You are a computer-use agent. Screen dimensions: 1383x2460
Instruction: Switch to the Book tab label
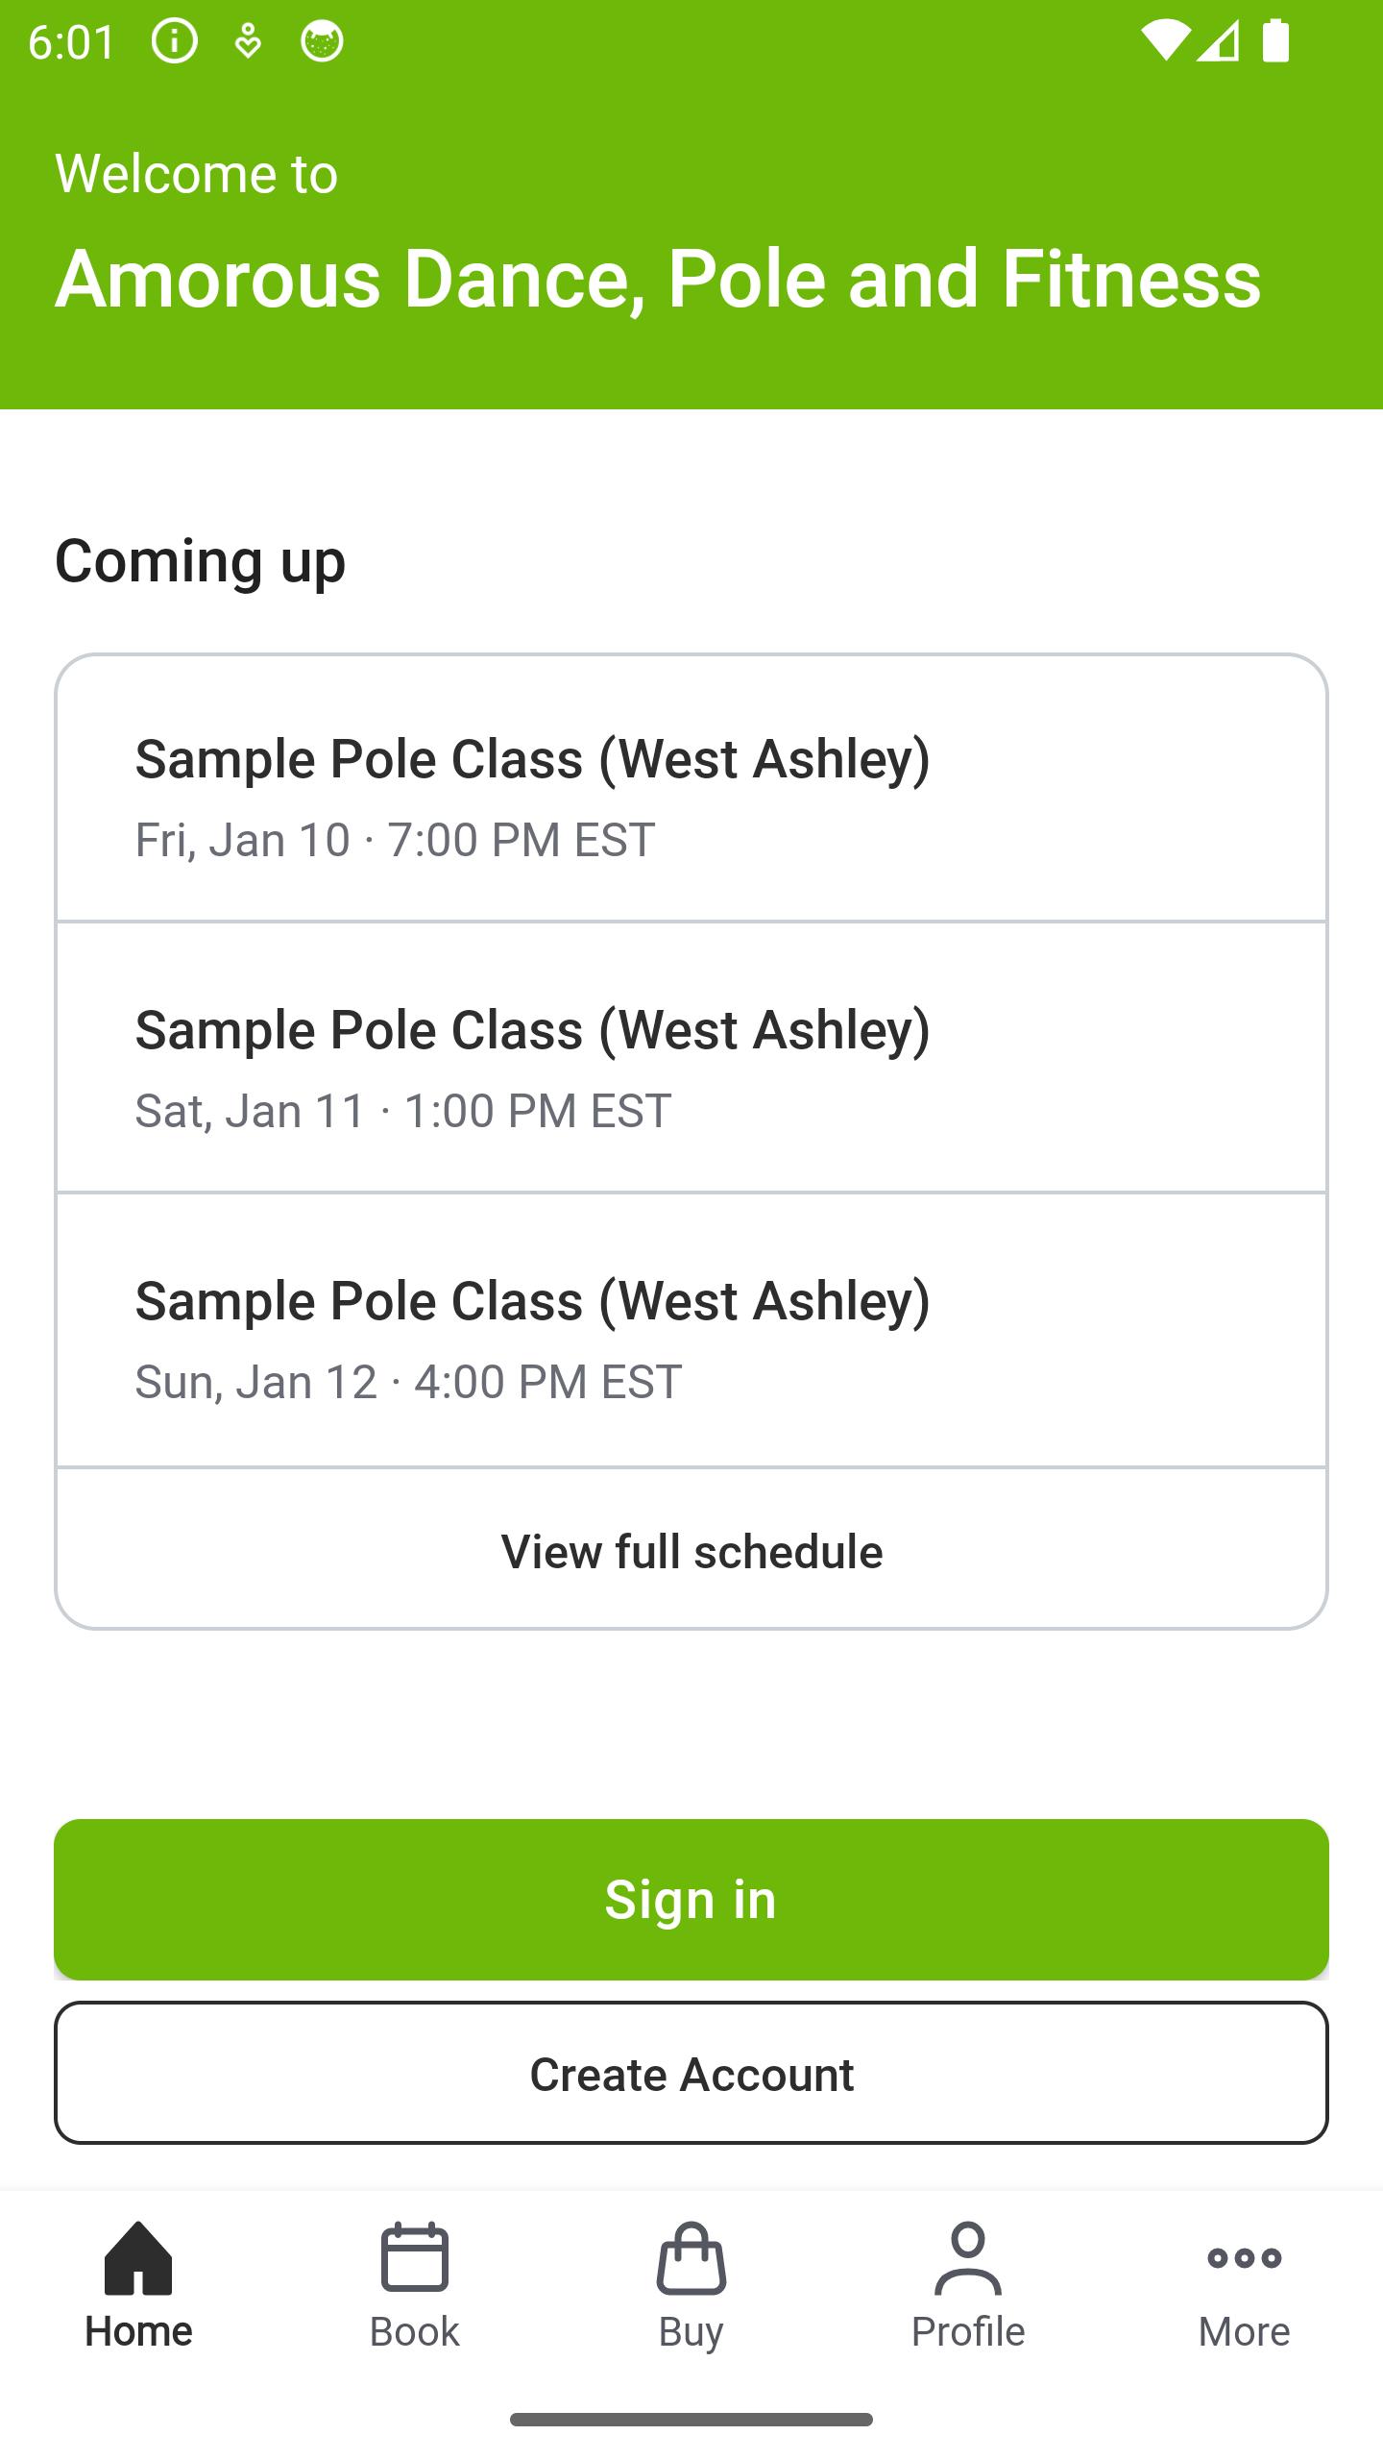tap(415, 2332)
